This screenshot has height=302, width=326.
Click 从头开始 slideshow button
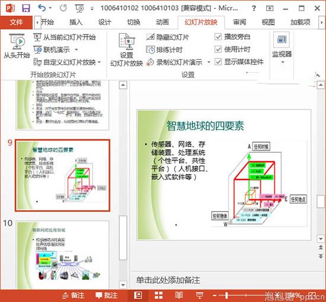coord(17,46)
